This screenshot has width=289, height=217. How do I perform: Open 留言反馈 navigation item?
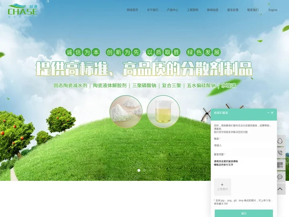coord(233,10)
